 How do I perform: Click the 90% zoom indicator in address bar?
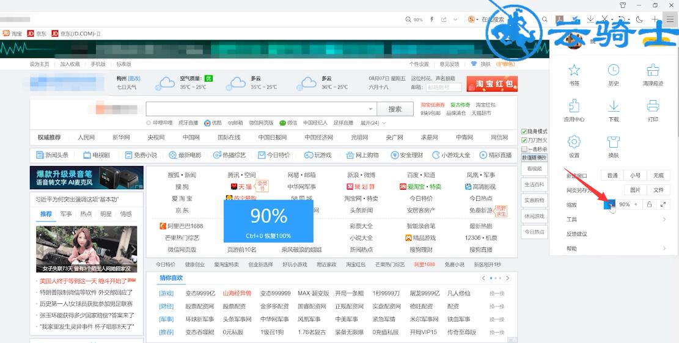[x=414, y=20]
